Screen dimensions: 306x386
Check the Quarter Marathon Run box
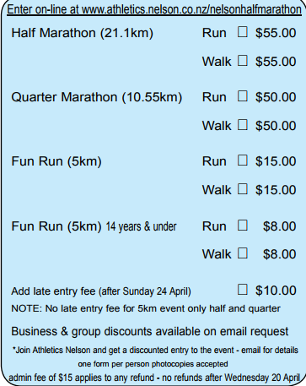click(243, 96)
